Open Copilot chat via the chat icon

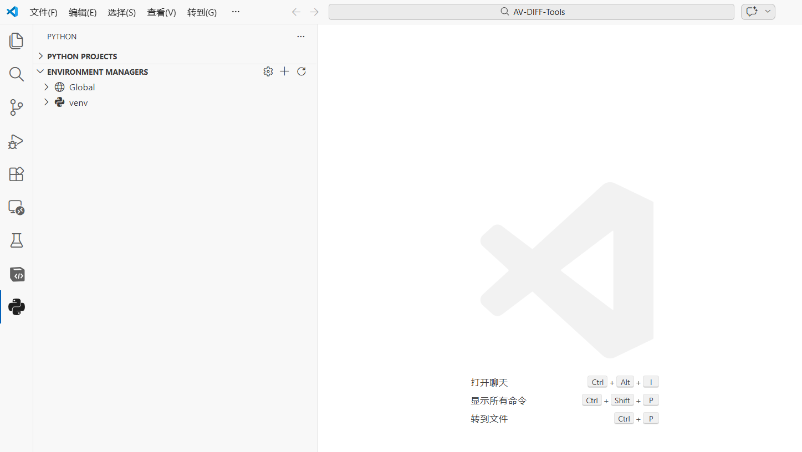tap(752, 11)
